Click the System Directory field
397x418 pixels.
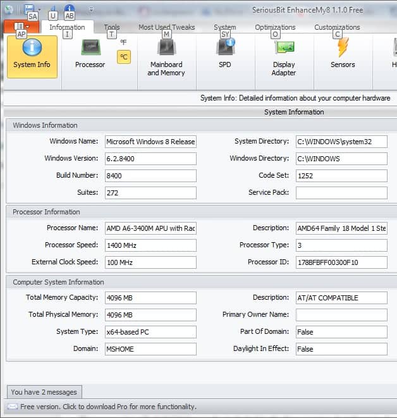[341, 142]
